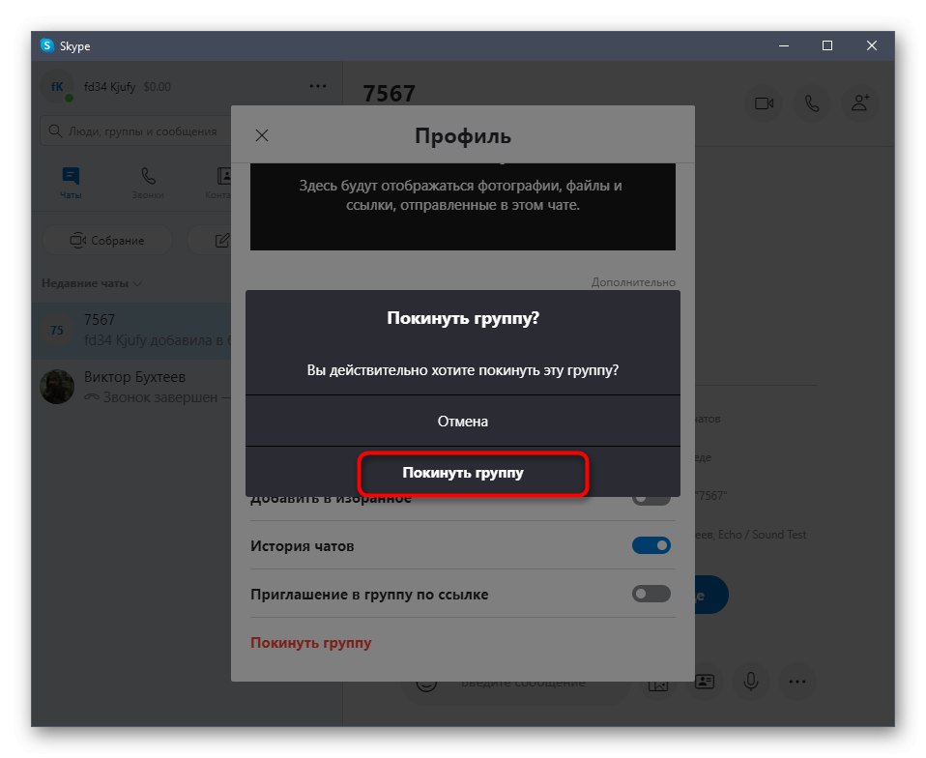Open the contact card icon in the message bar

[704, 682]
